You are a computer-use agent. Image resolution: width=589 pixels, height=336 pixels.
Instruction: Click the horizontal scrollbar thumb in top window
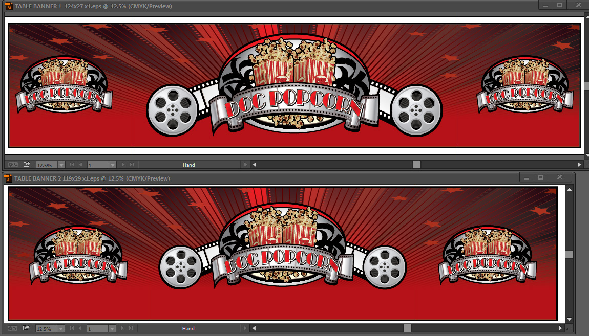(416, 165)
